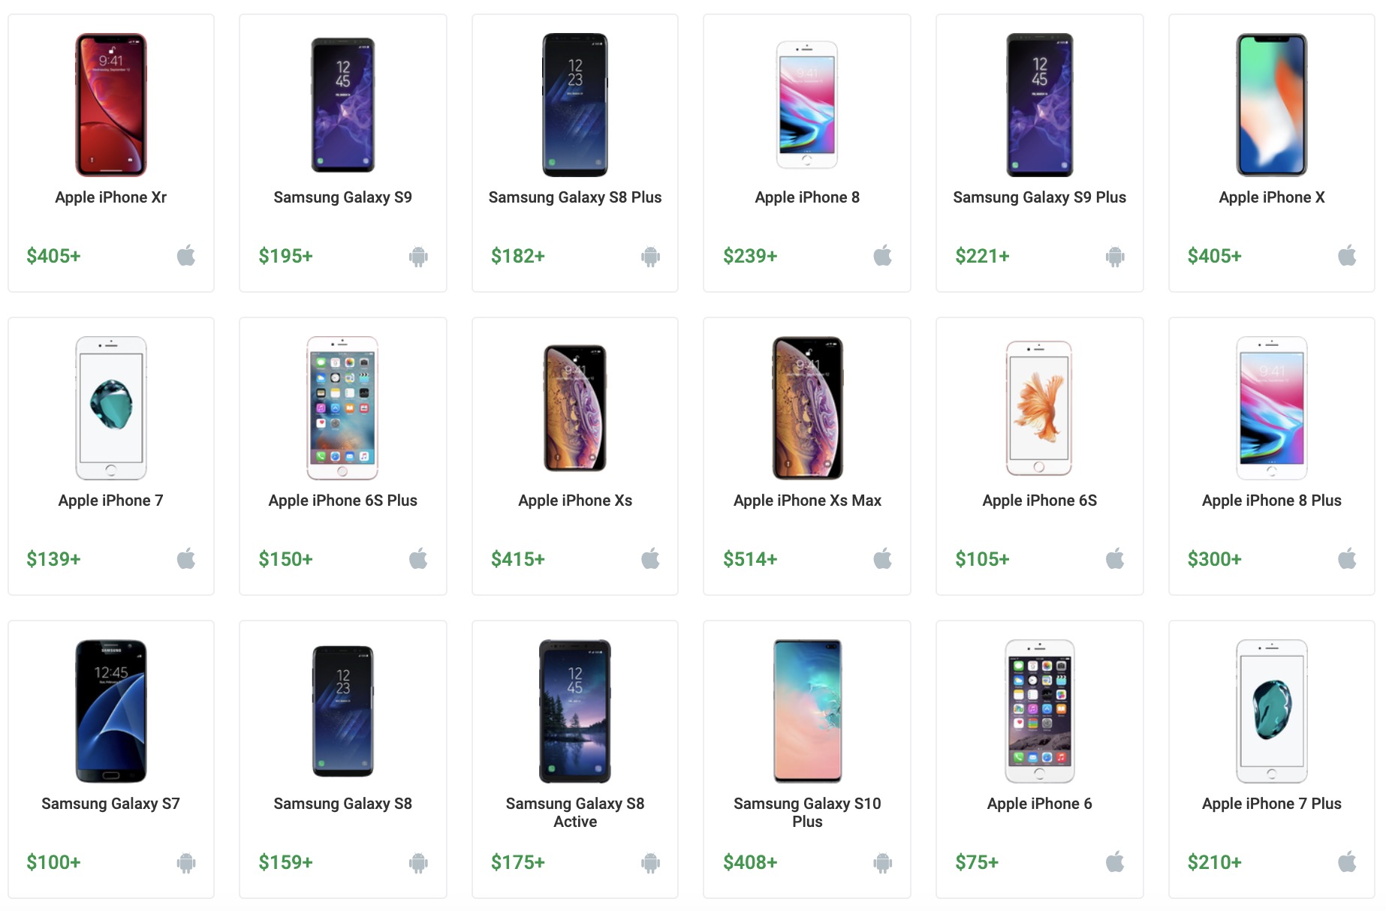Click the Android icon on Galaxy S9 Plus card
Viewport: 1386px width, 911px height.
[x=1114, y=256]
